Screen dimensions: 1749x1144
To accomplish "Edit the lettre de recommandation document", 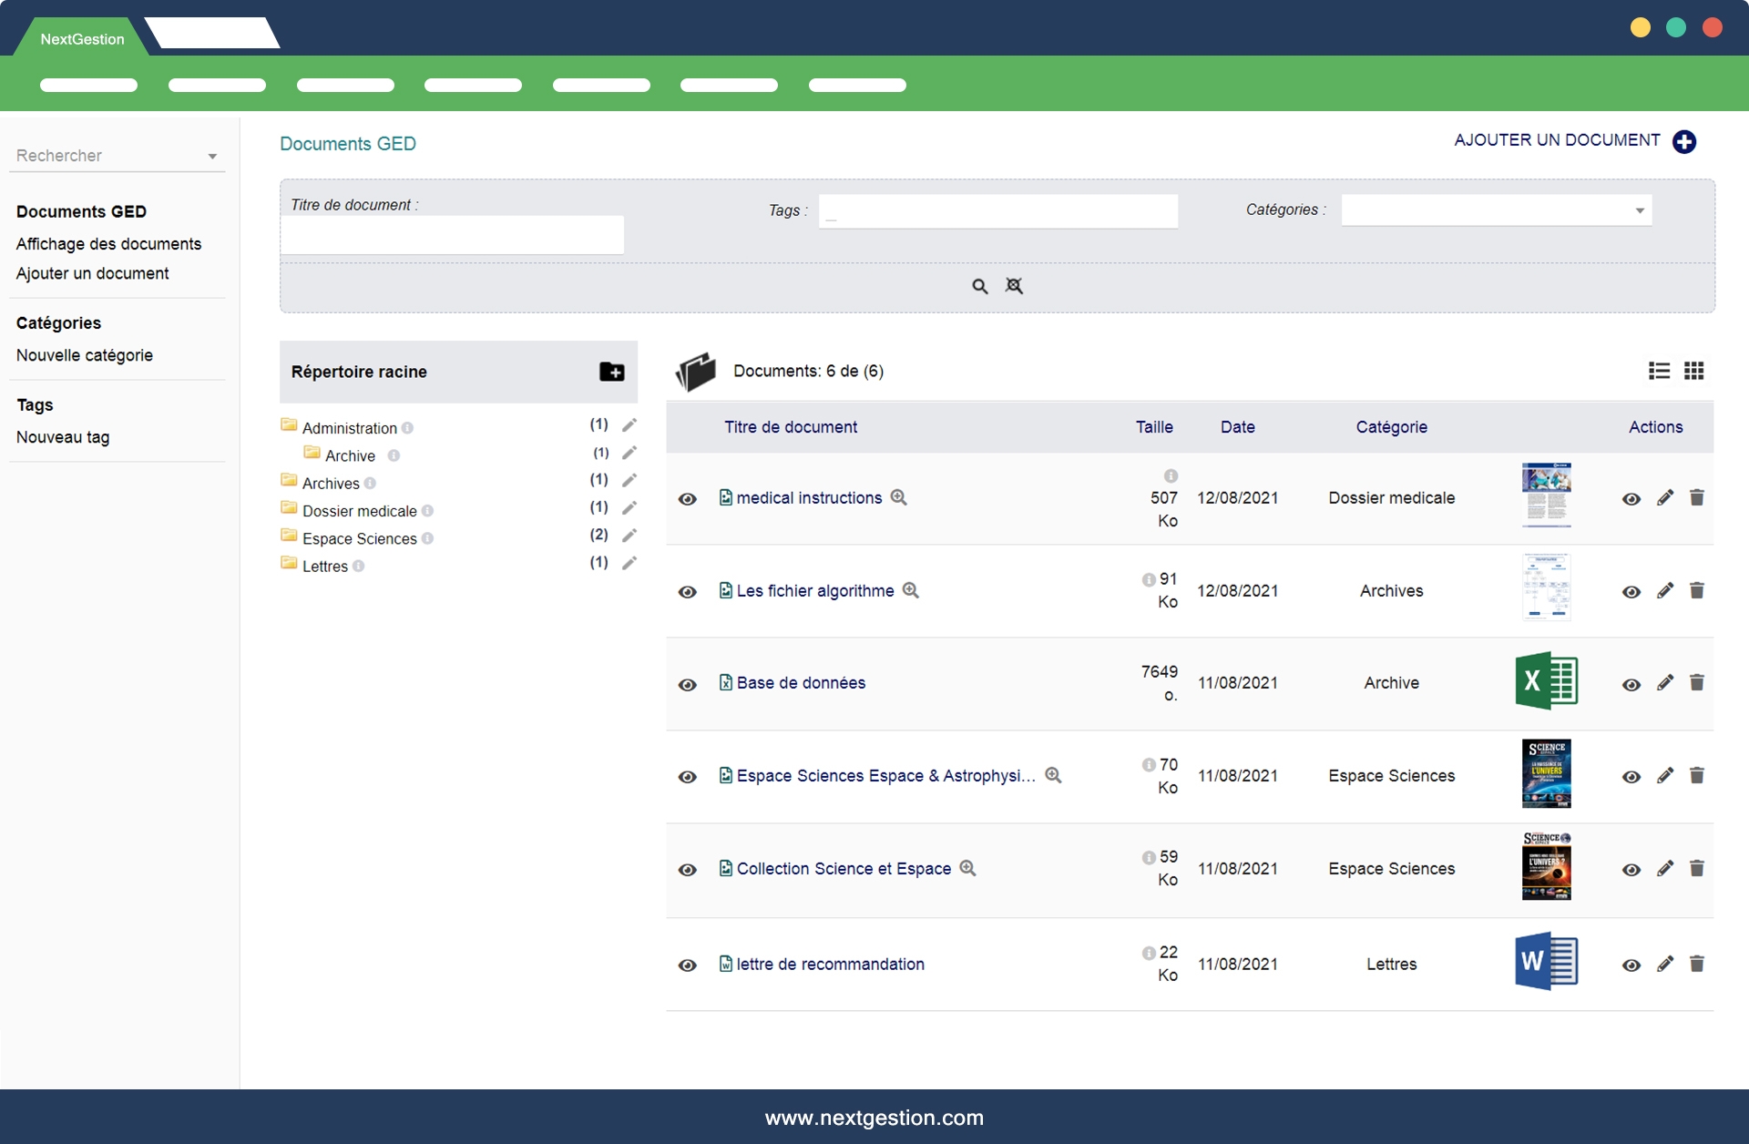I will point(1664,964).
